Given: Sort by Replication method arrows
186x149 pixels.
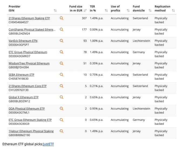Looking at the screenshot, I should click(x=173, y=11).
